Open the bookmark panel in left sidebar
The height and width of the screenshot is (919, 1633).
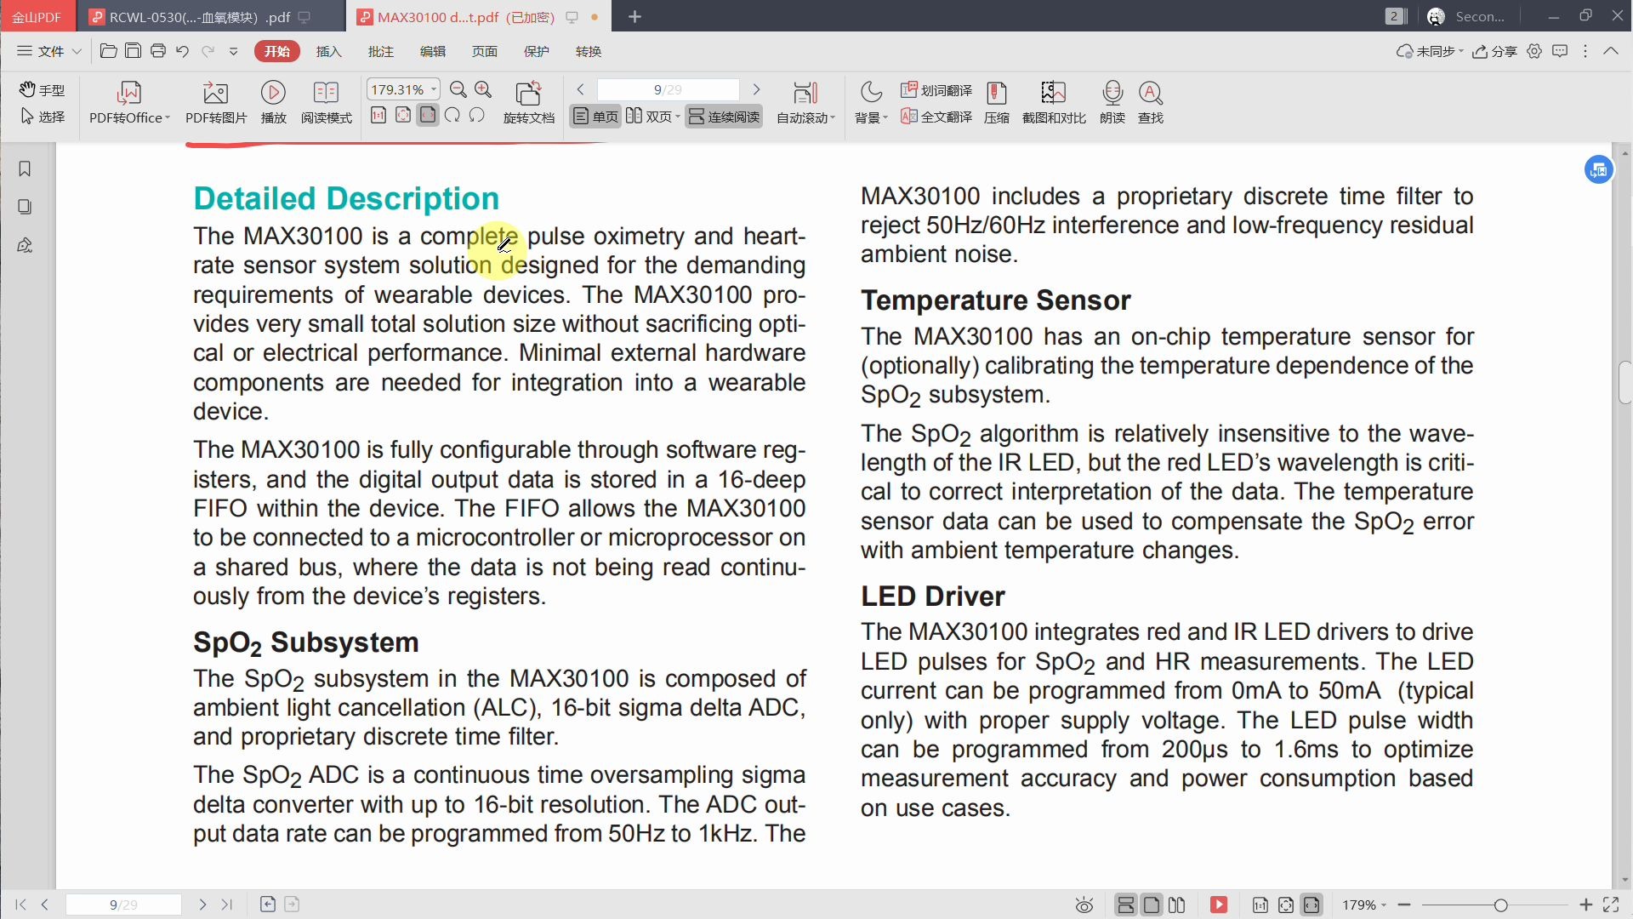point(25,169)
